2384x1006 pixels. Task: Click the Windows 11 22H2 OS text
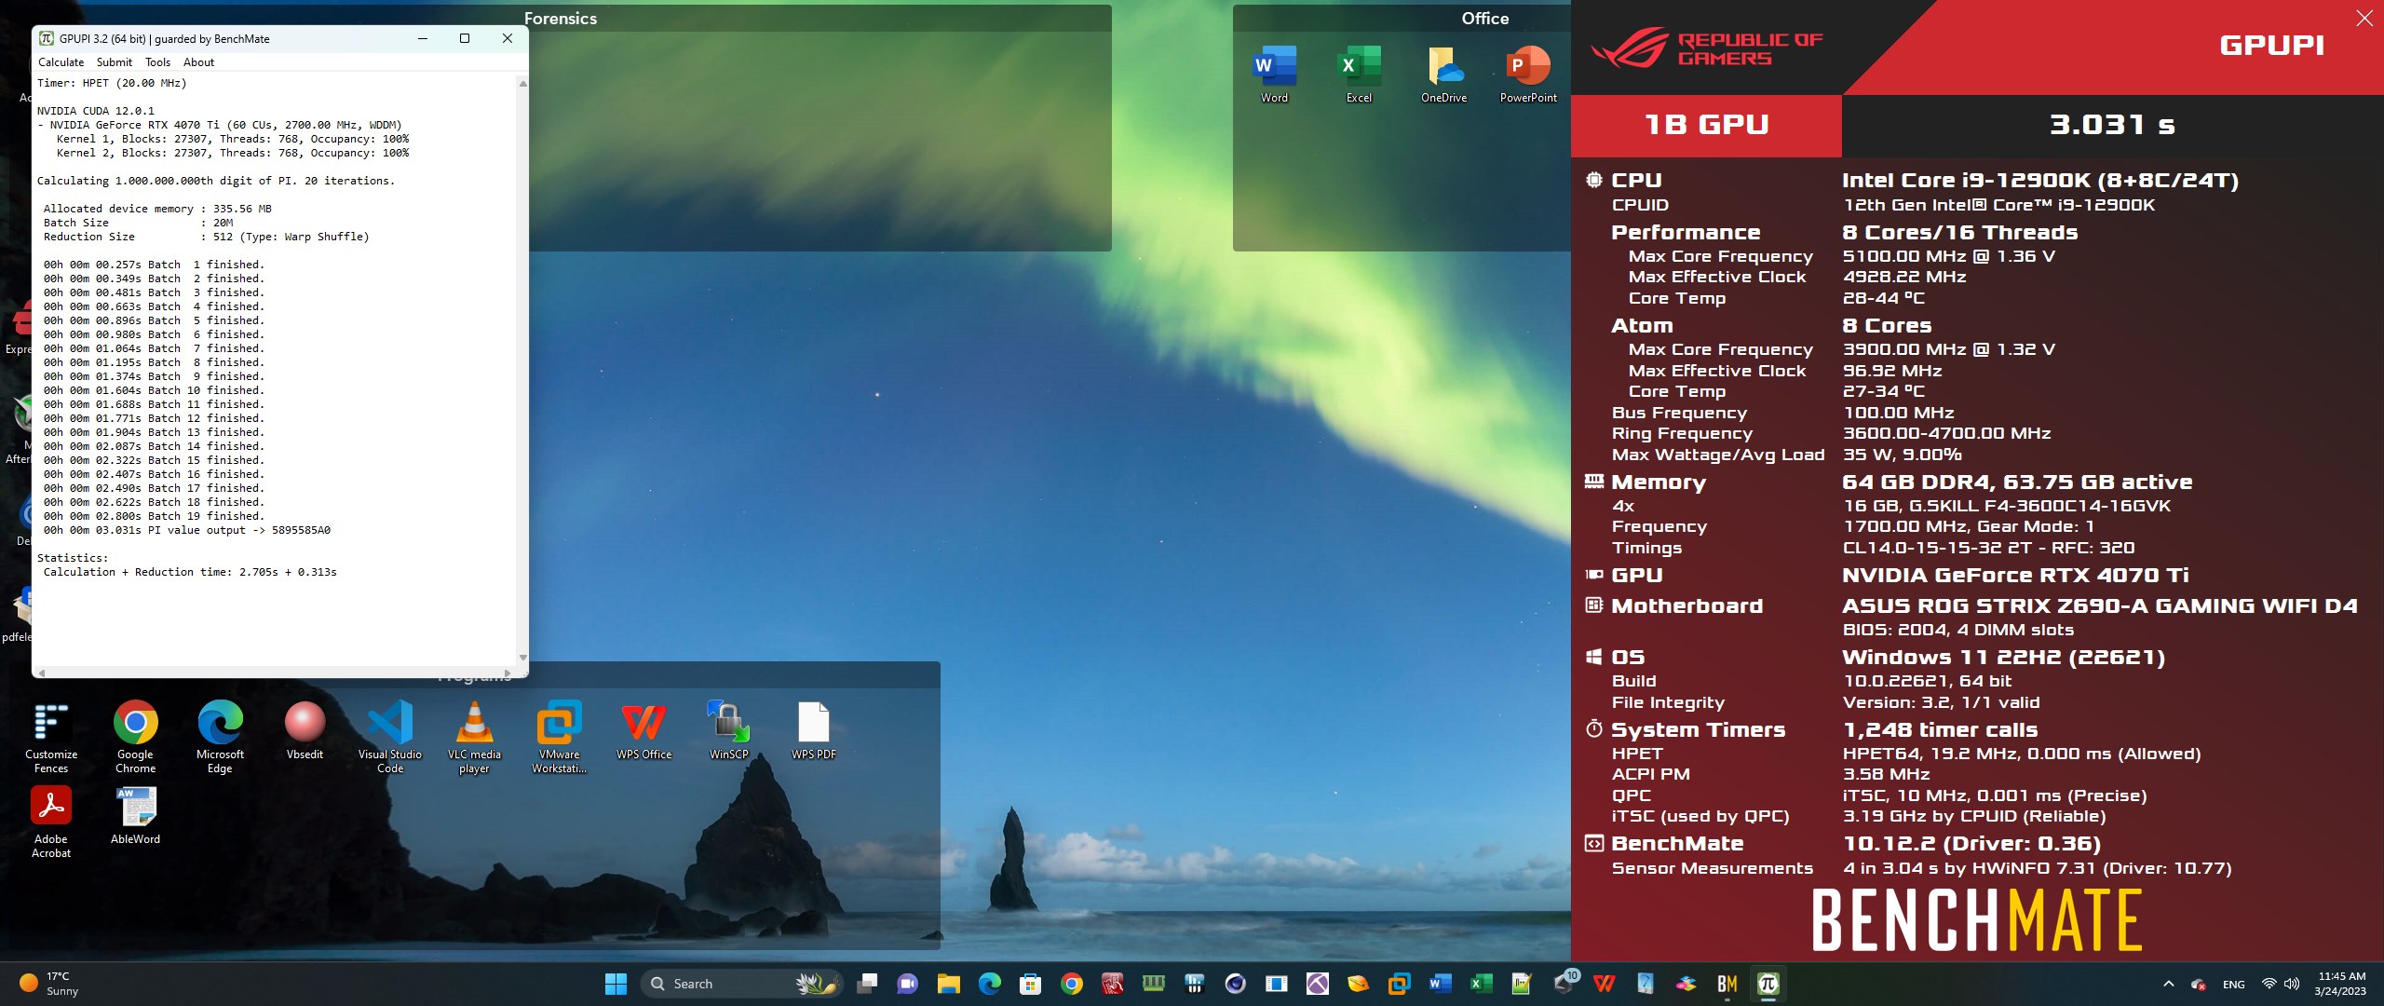[2003, 658]
